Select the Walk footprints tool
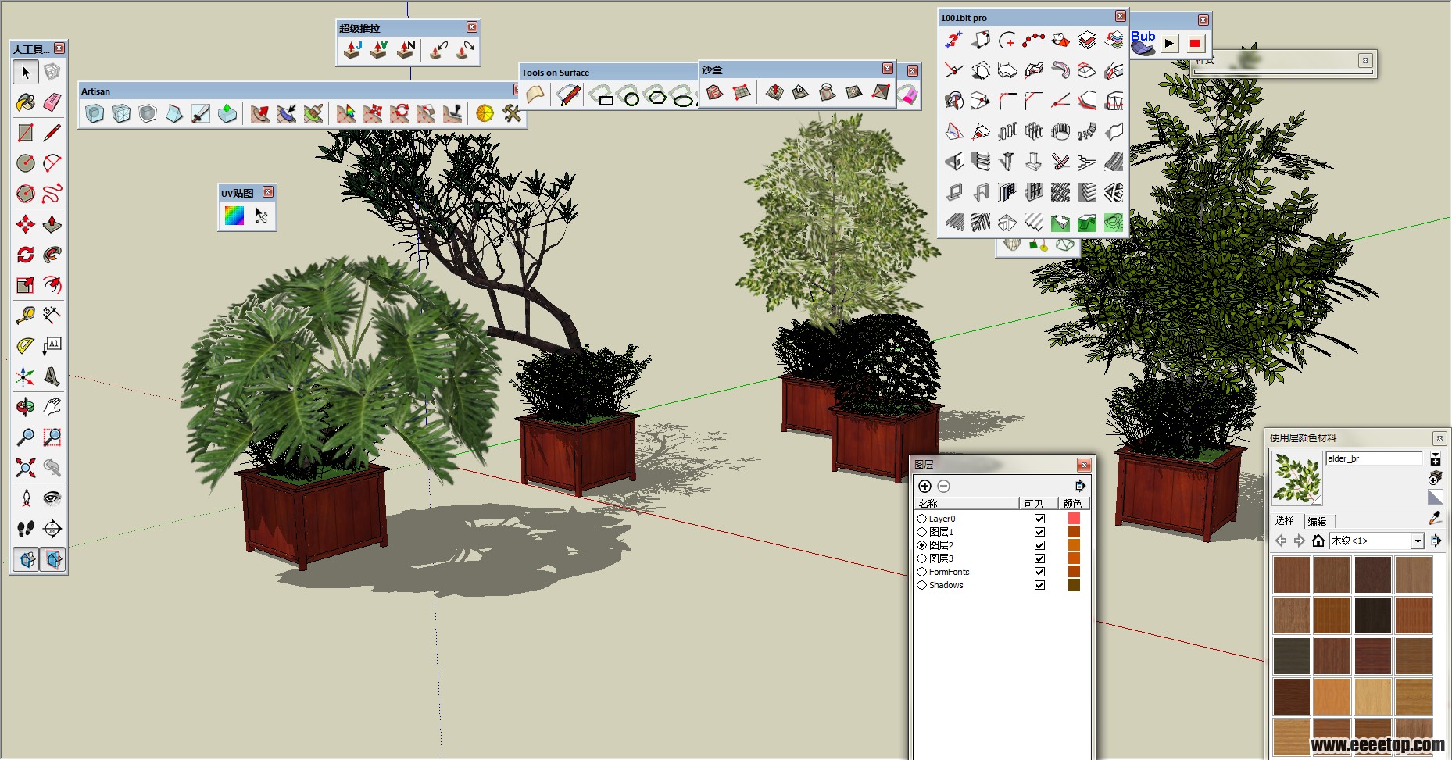 (26, 529)
